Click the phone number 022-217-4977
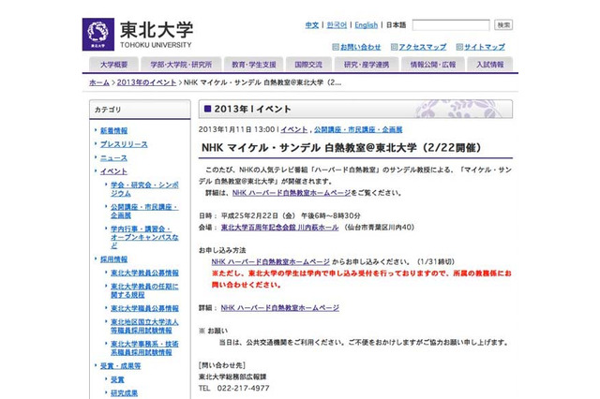Image resolution: width=600 pixels, height=399 pixels. pos(244,389)
